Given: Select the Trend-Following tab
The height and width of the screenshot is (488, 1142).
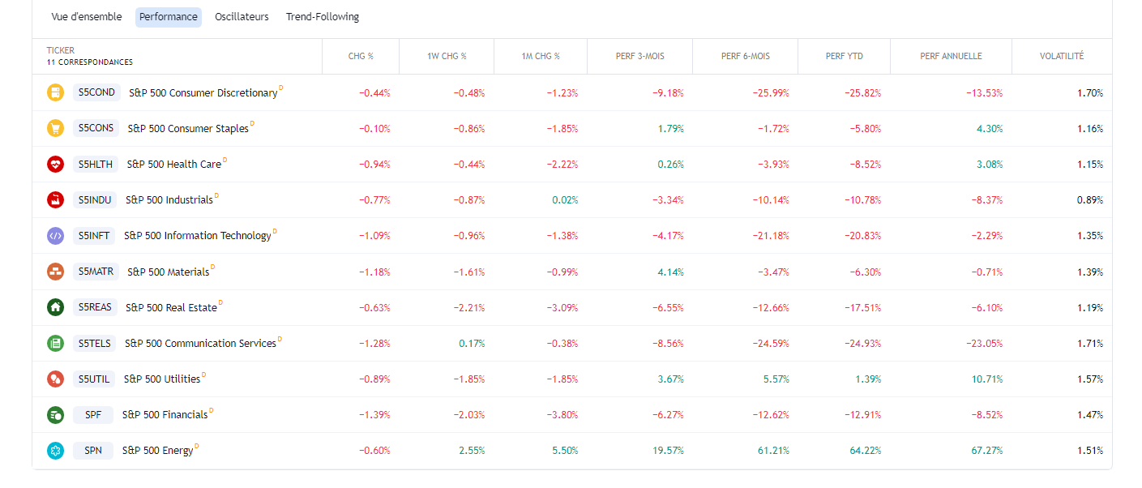Looking at the screenshot, I should (x=323, y=17).
